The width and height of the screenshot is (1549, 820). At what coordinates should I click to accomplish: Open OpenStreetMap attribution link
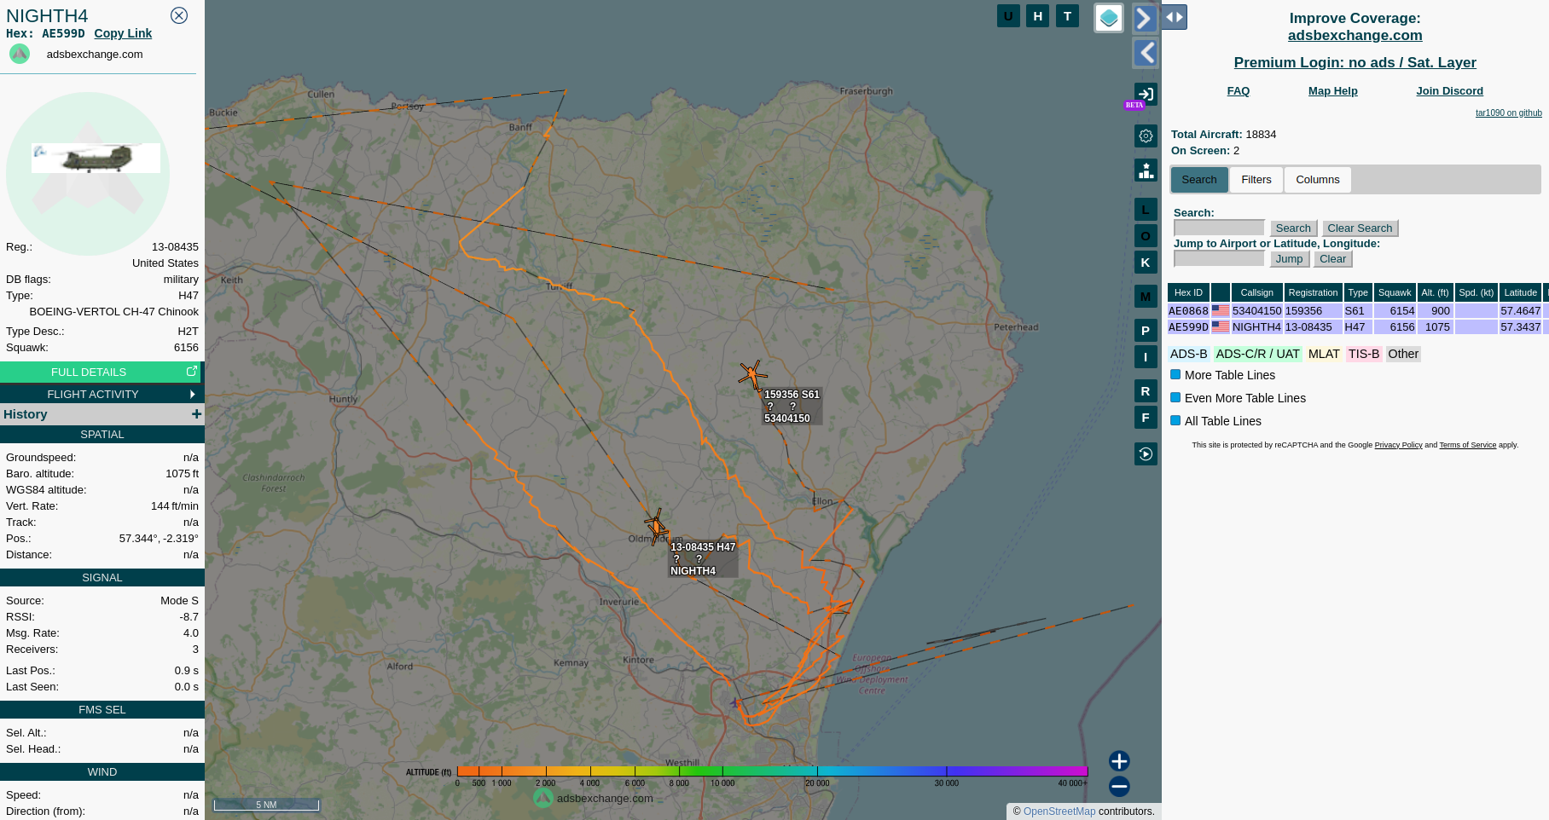tap(1059, 811)
